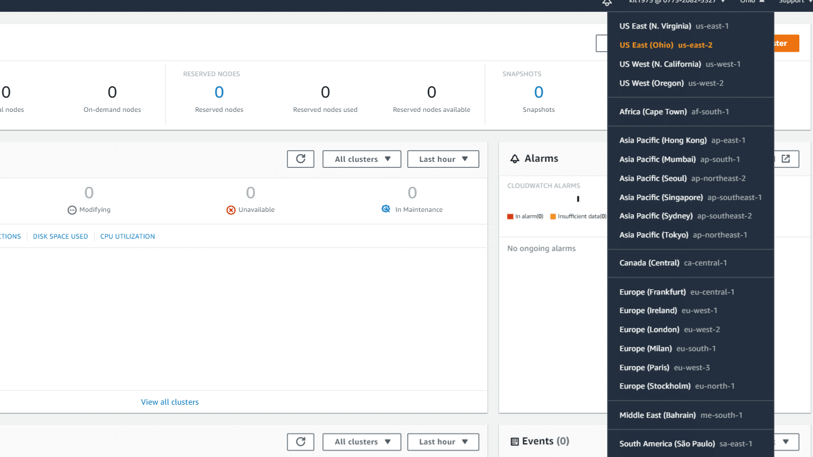813x457 pixels.
Task: Switch to the DISK SPACE USED tab
Action: click(x=60, y=236)
